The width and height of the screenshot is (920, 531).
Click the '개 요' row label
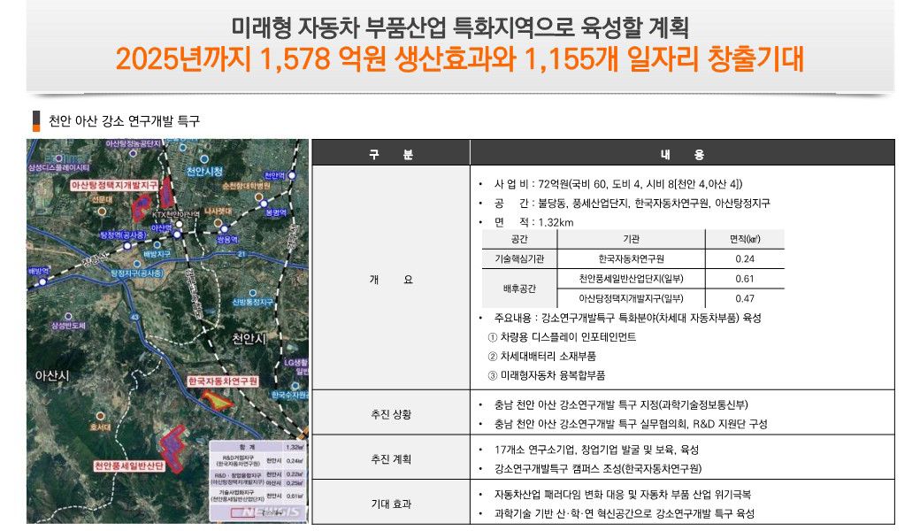click(x=391, y=280)
